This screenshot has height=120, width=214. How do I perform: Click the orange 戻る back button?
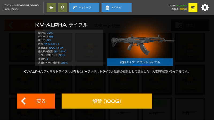(36, 101)
